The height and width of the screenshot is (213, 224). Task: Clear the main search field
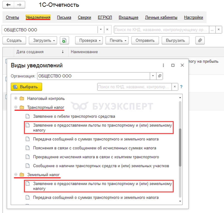(218, 30)
